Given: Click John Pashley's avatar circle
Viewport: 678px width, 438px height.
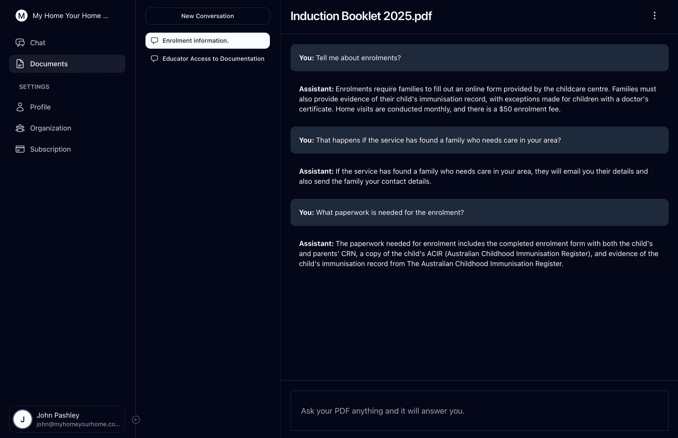Looking at the screenshot, I should (23, 419).
